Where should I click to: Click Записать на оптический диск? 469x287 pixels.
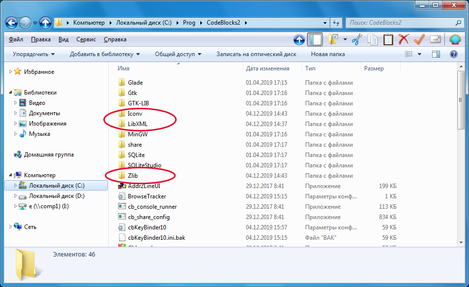(256, 54)
